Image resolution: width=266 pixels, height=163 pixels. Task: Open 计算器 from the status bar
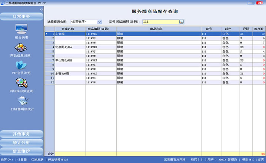tap(22, 160)
